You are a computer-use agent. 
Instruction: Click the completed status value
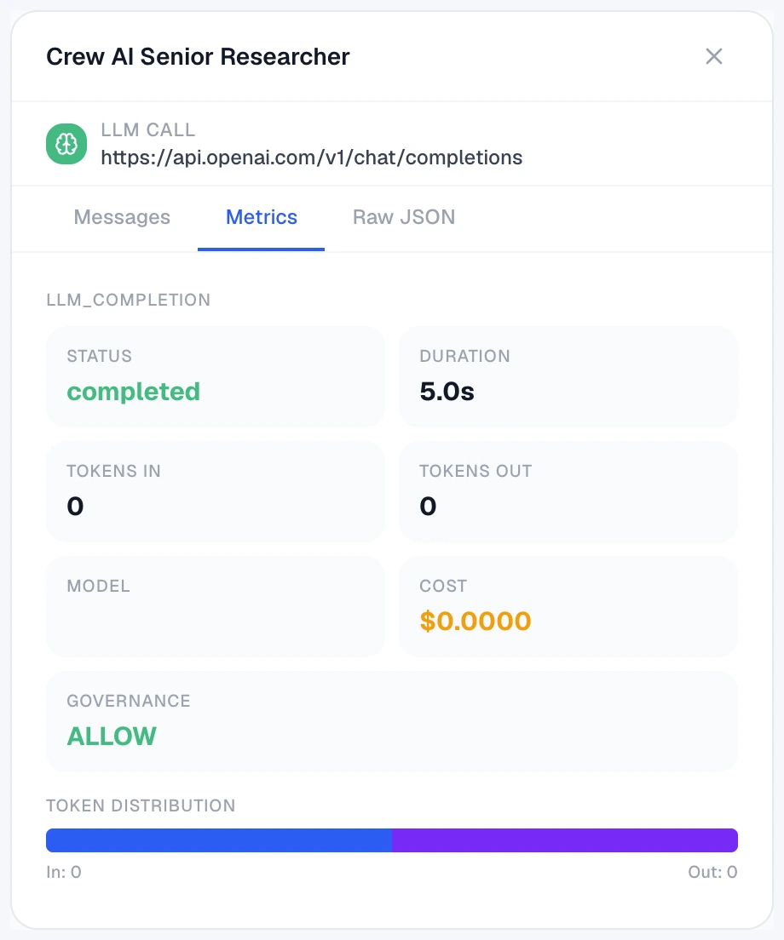pos(133,392)
